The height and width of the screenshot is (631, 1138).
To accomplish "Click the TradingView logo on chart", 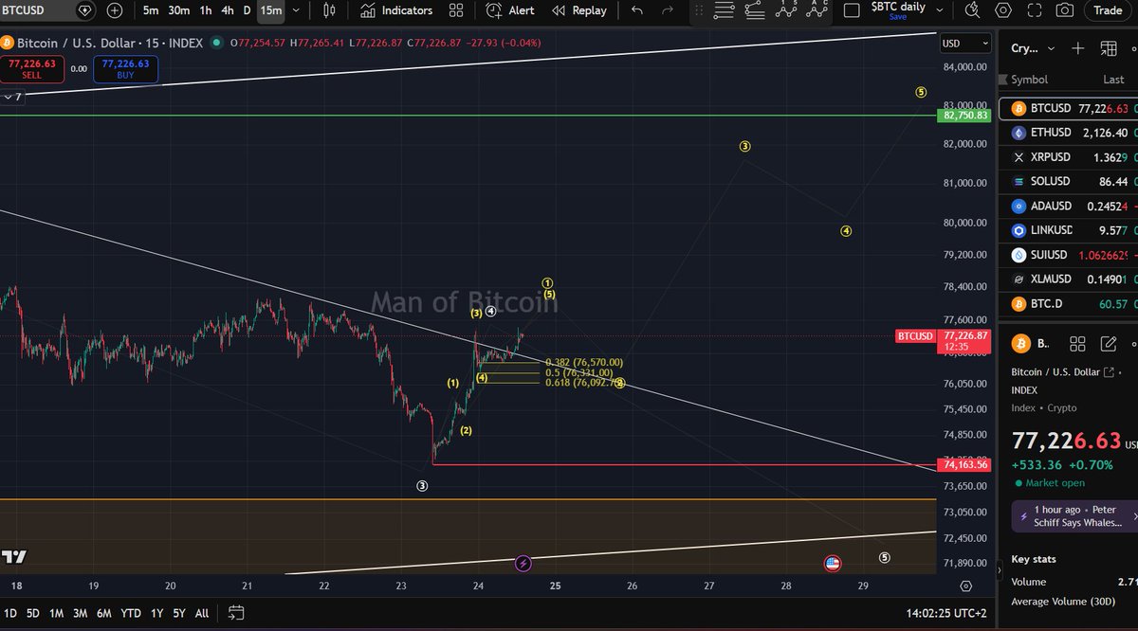I will click(x=14, y=556).
